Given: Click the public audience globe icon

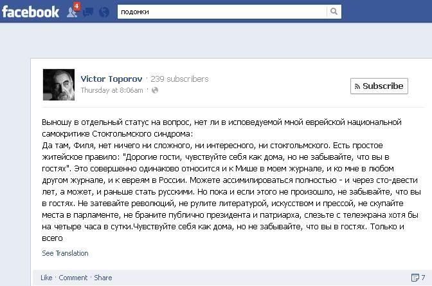Looking at the screenshot, I should [155, 90].
